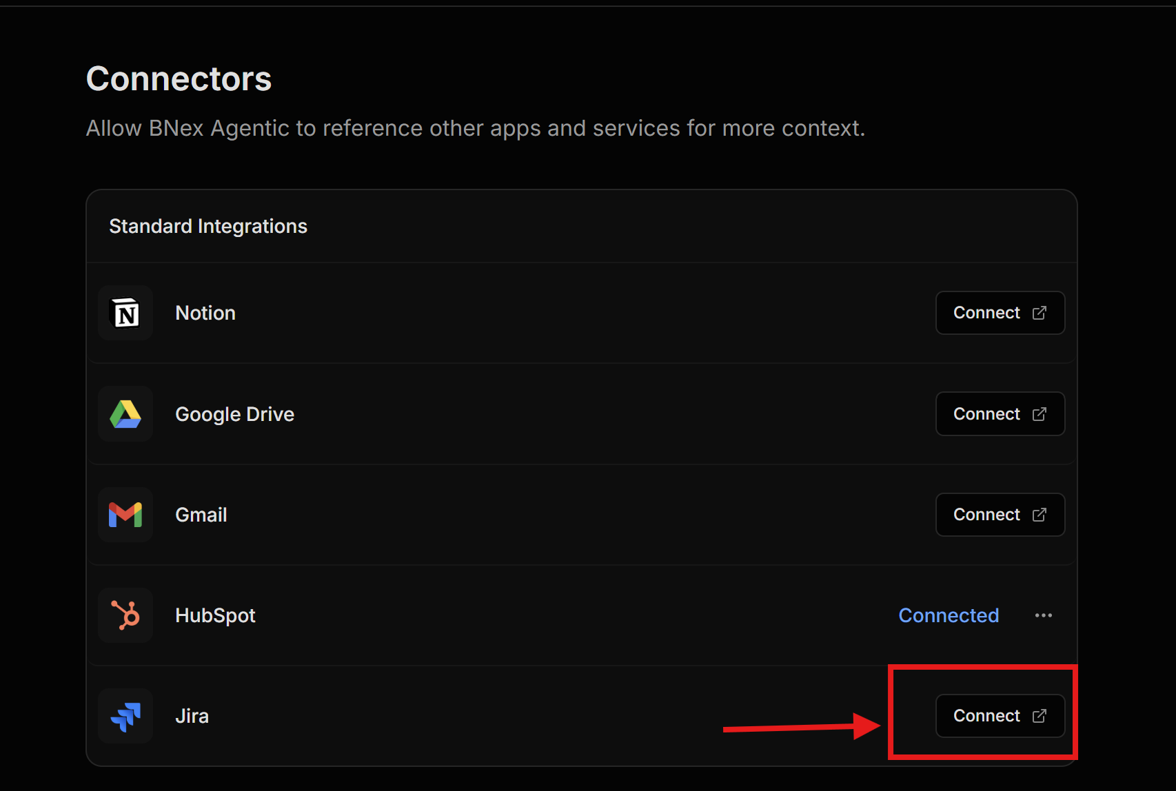This screenshot has width=1176, height=791.
Task: Click the BNex Agentic description text
Action: point(475,128)
